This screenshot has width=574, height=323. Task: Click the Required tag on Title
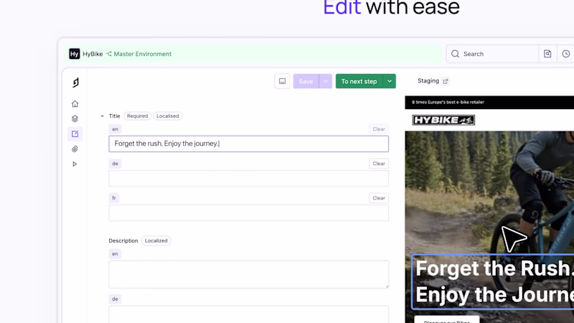tap(137, 116)
